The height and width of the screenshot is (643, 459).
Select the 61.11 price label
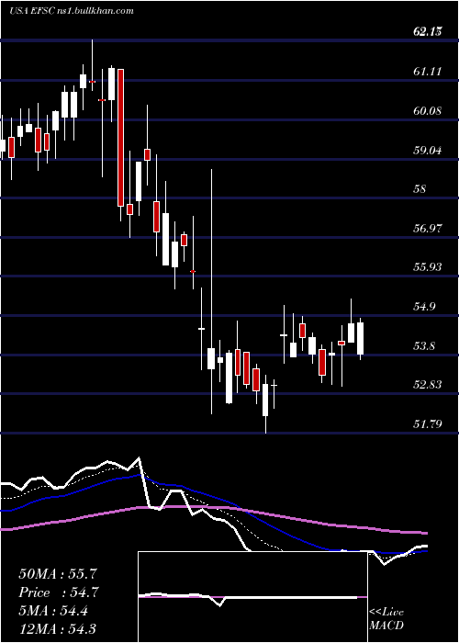[427, 72]
